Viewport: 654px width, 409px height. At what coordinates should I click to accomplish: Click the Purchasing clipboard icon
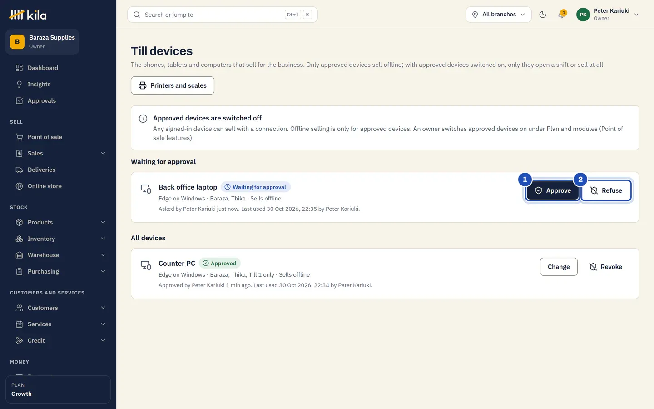click(x=19, y=272)
